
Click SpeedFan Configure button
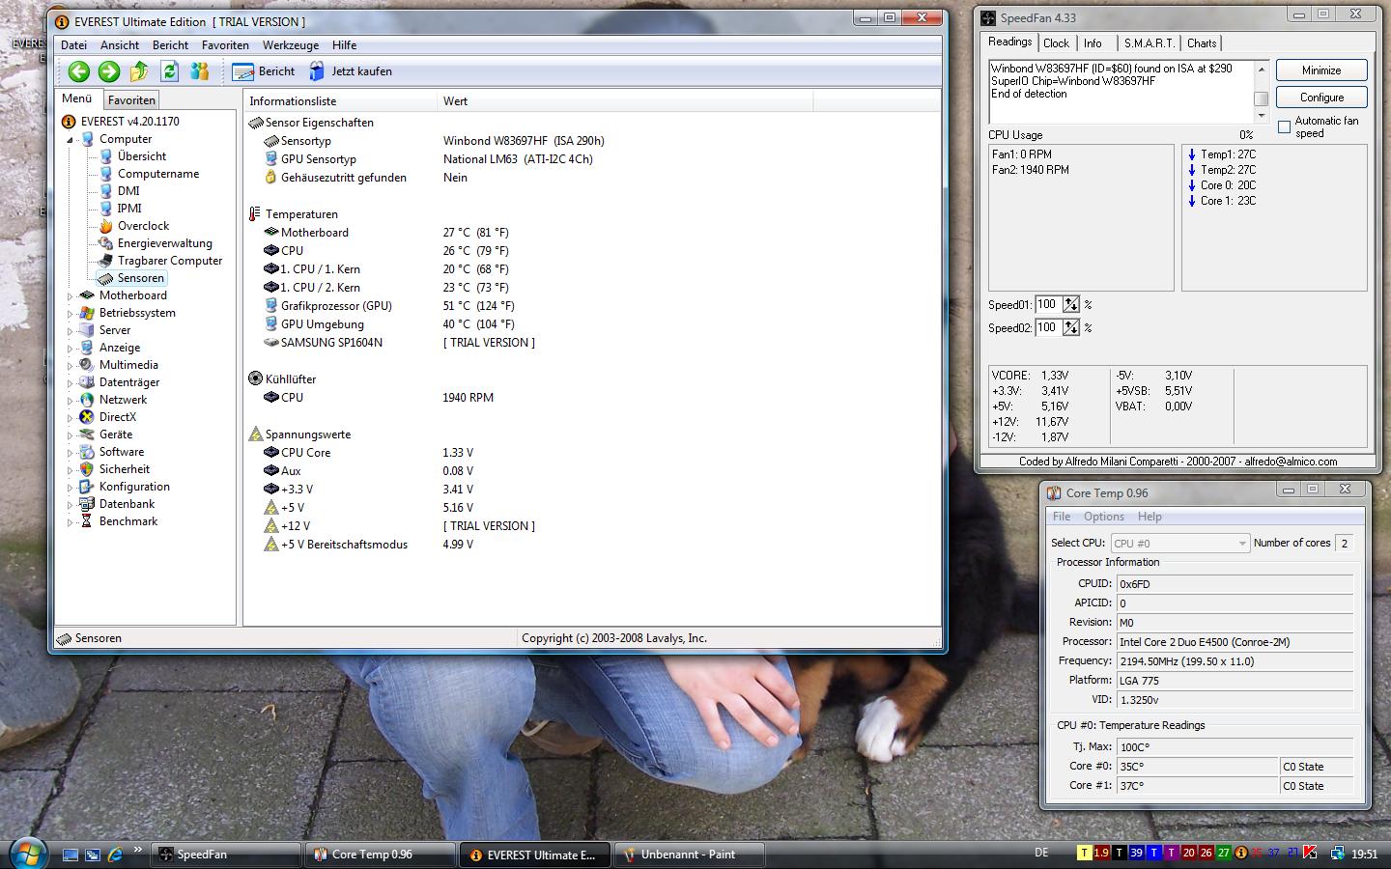(x=1321, y=98)
